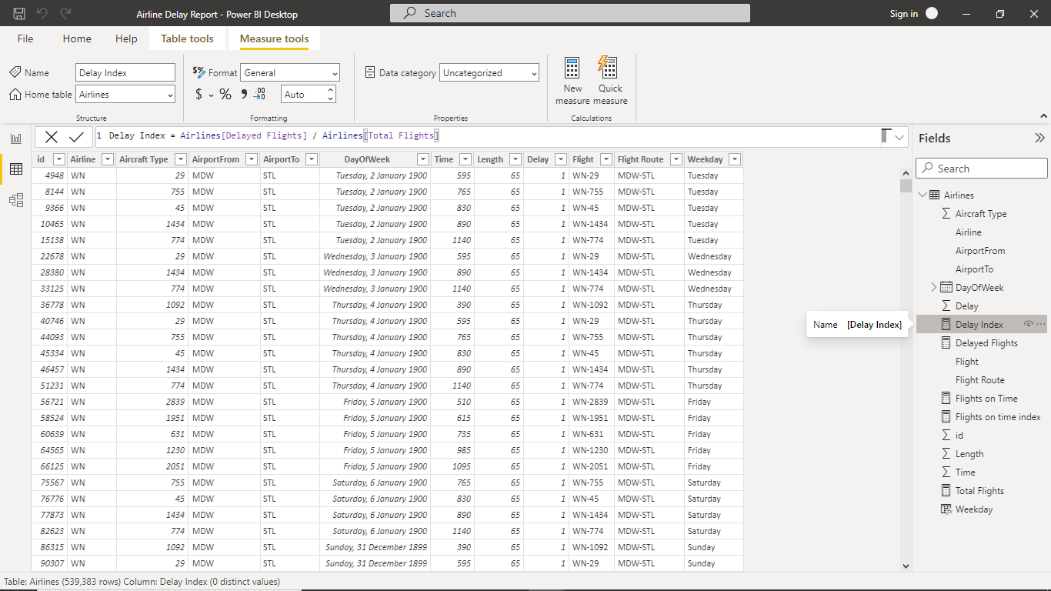1051x591 pixels.
Task: Apply currency format using the dollar icon
Action: pyautogui.click(x=199, y=95)
